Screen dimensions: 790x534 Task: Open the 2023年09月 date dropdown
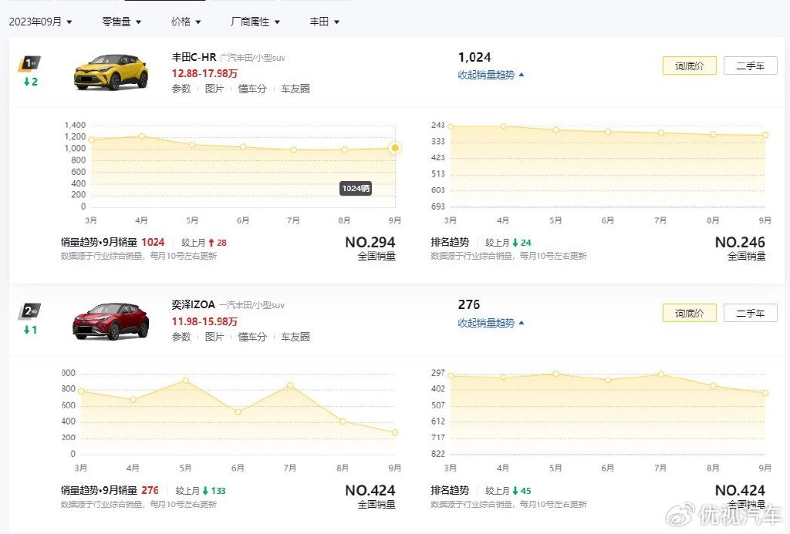pyautogui.click(x=40, y=22)
